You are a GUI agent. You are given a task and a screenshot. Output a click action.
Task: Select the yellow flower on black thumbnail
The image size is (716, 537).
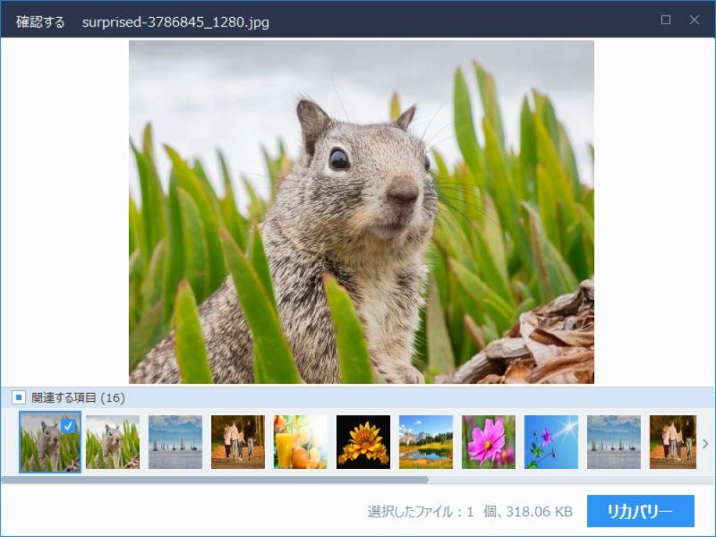click(363, 442)
